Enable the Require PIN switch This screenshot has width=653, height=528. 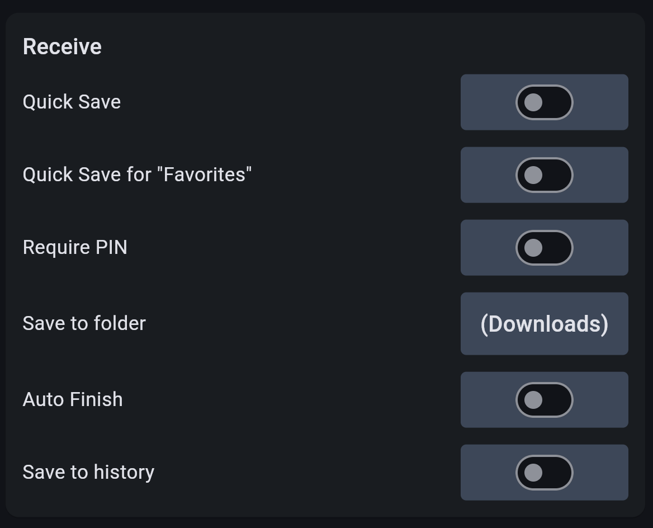(x=544, y=248)
